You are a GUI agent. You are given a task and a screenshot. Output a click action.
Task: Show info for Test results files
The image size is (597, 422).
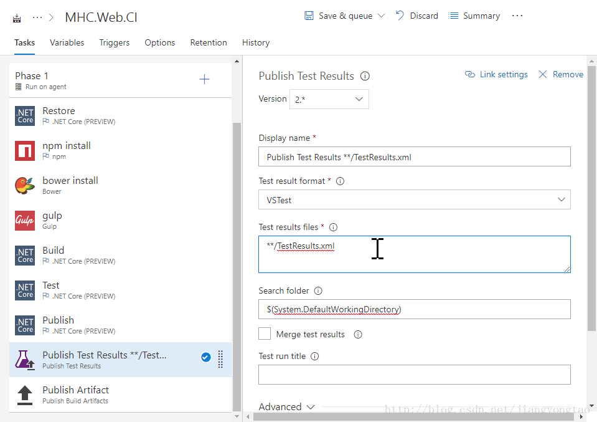[x=333, y=227]
